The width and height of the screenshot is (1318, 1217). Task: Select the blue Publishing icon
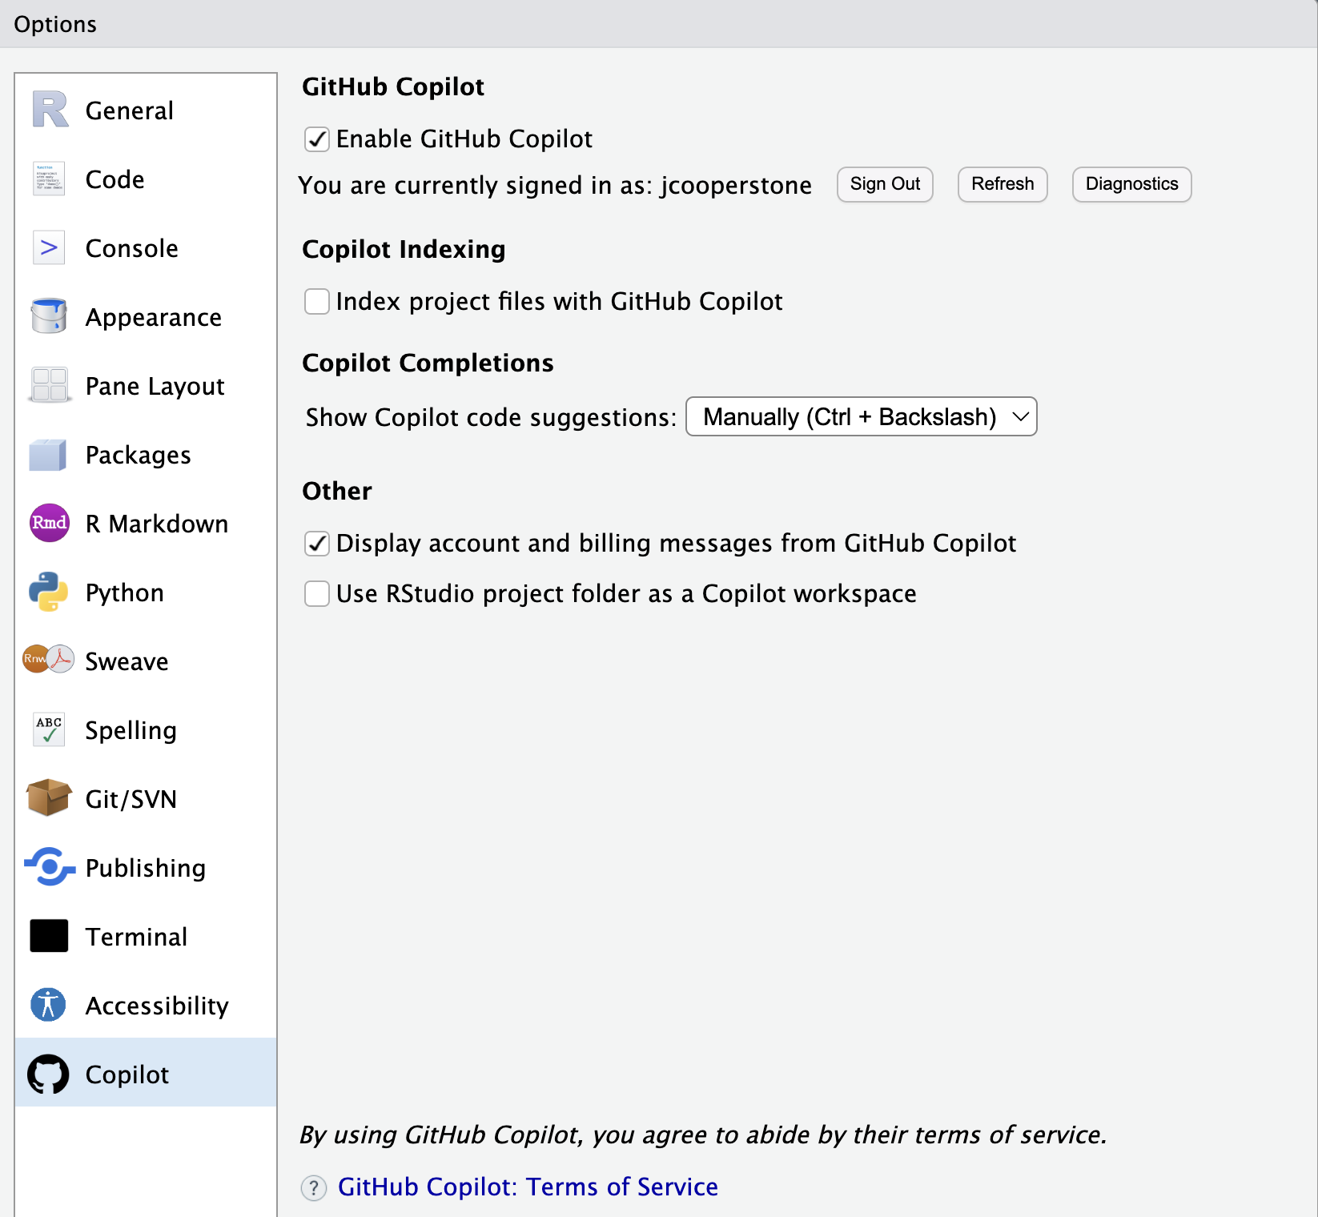[x=50, y=867]
